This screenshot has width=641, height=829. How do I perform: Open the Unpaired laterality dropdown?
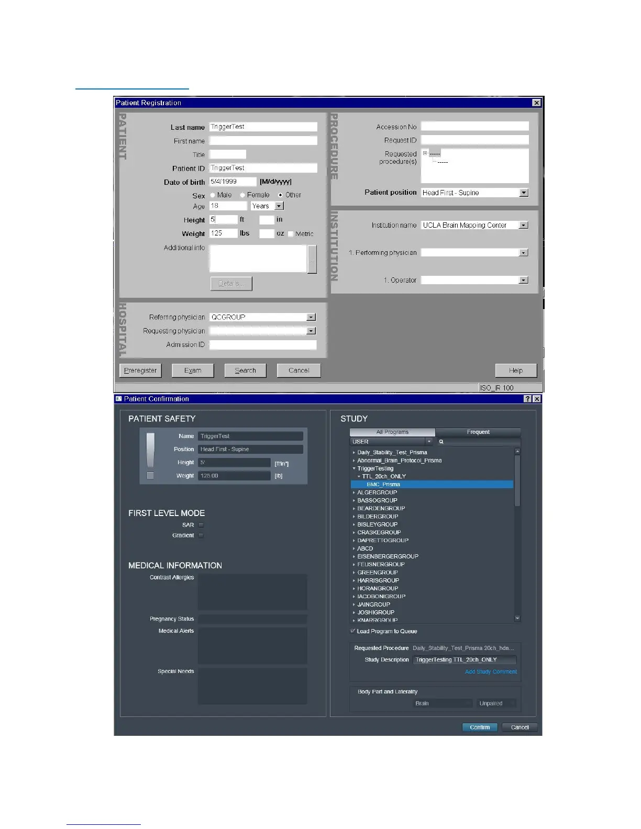(496, 703)
